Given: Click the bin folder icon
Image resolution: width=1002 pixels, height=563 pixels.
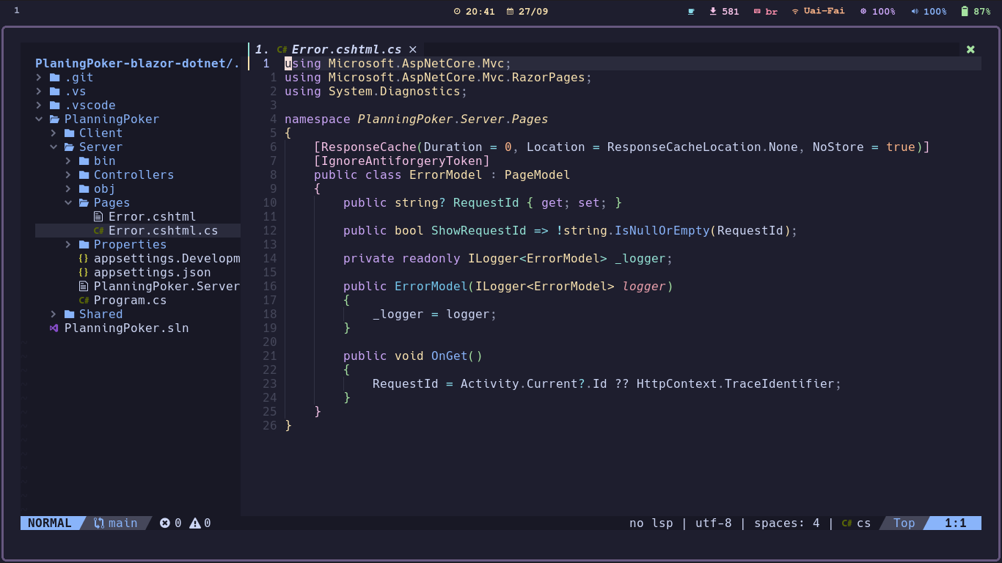Looking at the screenshot, I should [84, 161].
